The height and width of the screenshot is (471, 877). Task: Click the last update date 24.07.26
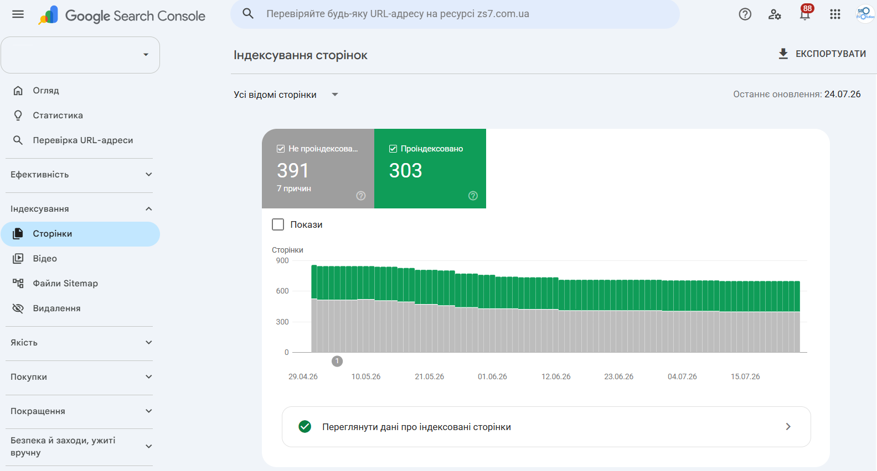coord(843,94)
